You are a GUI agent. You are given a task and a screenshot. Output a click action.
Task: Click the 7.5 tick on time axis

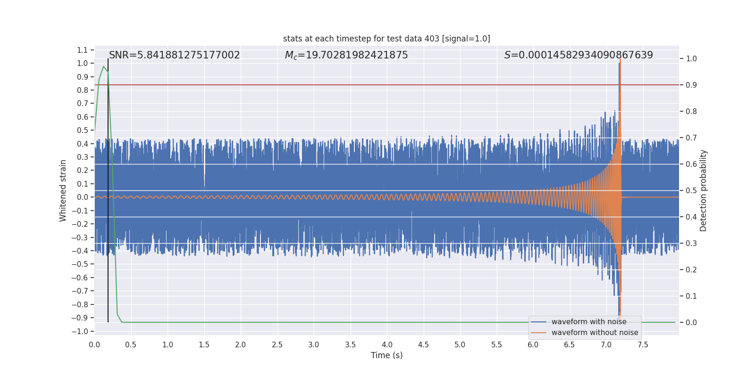coord(643,344)
